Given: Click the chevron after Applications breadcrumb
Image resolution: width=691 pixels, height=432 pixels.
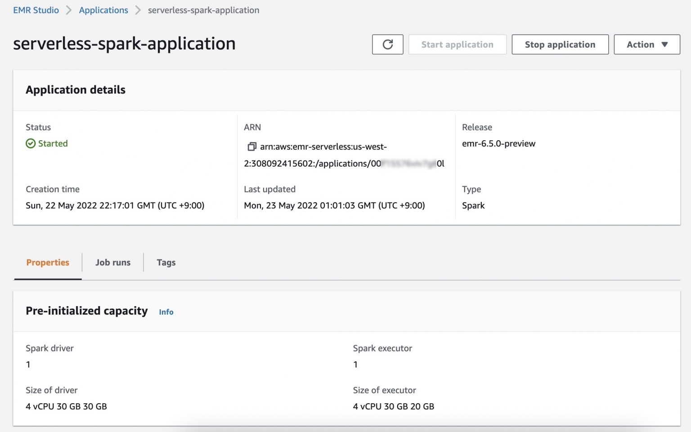Looking at the screenshot, I should click(138, 10).
